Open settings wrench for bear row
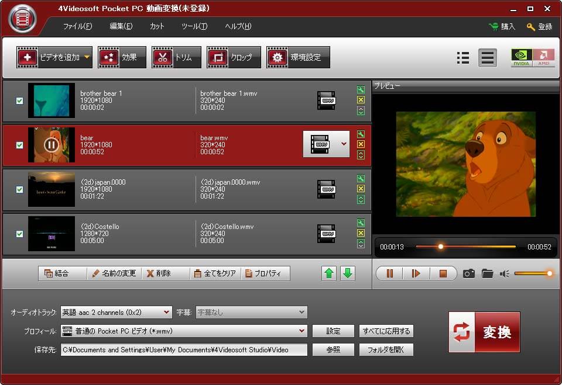The height and width of the screenshot is (385, 562). [x=361, y=134]
